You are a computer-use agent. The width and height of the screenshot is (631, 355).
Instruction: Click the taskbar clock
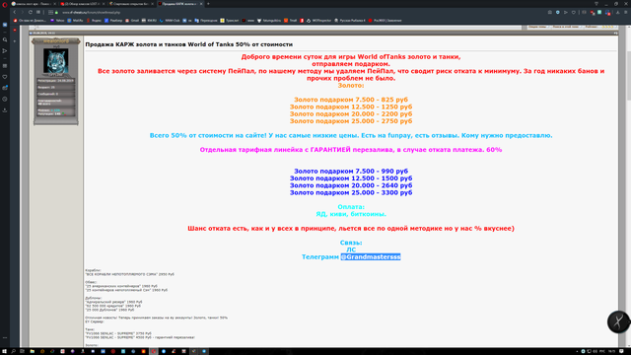click(x=611, y=351)
